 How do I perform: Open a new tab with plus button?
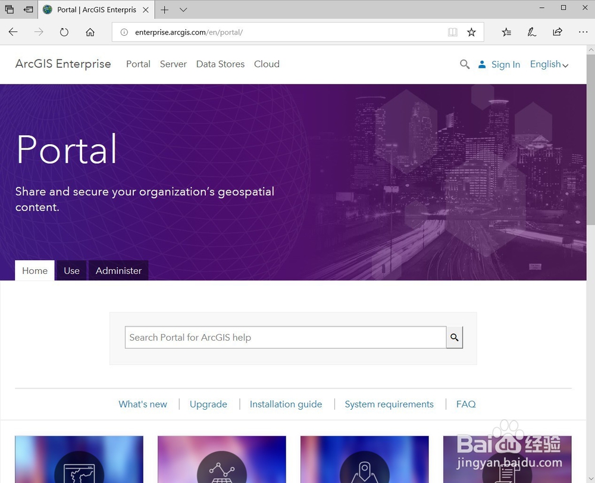164,10
